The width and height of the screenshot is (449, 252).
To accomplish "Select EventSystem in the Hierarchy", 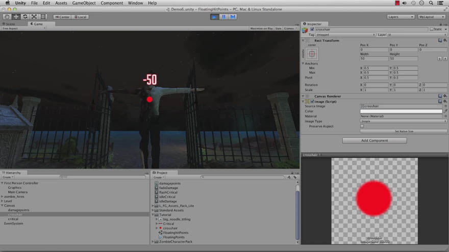I will (x=13, y=223).
